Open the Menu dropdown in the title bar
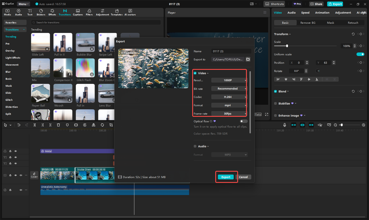The height and width of the screenshot is (220, 369). [x=23, y=4]
